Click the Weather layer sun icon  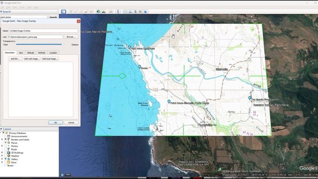9,156
